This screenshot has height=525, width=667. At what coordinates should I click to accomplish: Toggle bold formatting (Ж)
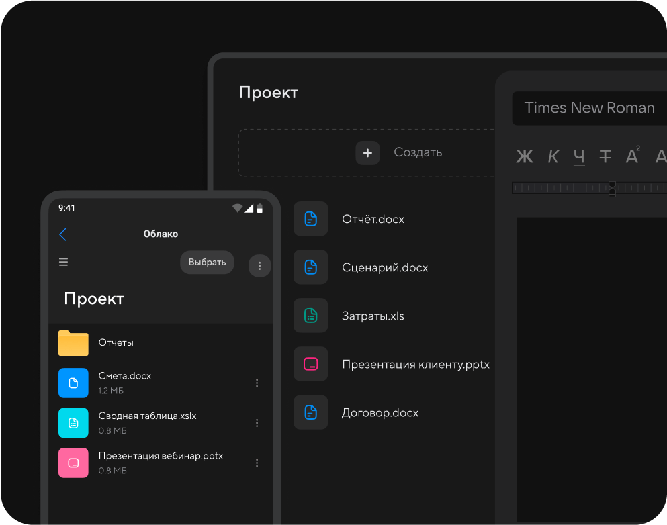pos(524,157)
